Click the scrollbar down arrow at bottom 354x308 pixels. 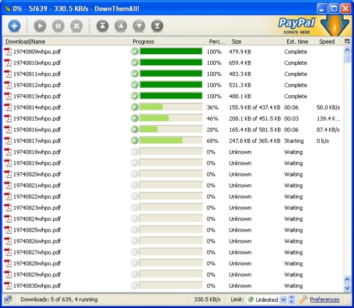pyautogui.click(x=347, y=288)
